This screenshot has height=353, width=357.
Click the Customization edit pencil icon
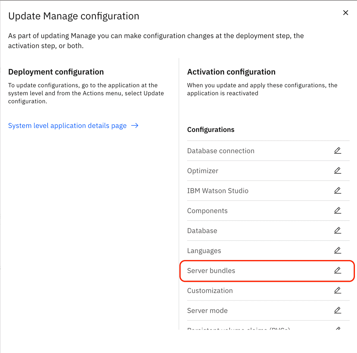[x=337, y=290]
